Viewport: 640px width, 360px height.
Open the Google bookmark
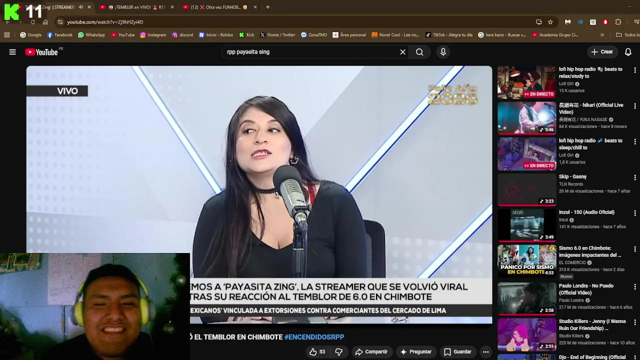pyautogui.click(x=30, y=35)
